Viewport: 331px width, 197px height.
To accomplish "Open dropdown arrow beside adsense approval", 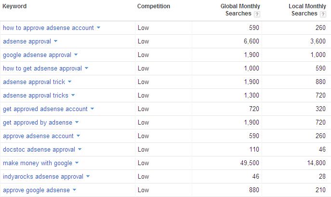I will point(55,41).
